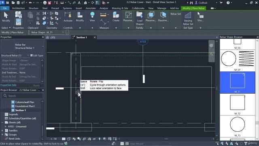Select Varying Rebar Set tool

(188, 19)
